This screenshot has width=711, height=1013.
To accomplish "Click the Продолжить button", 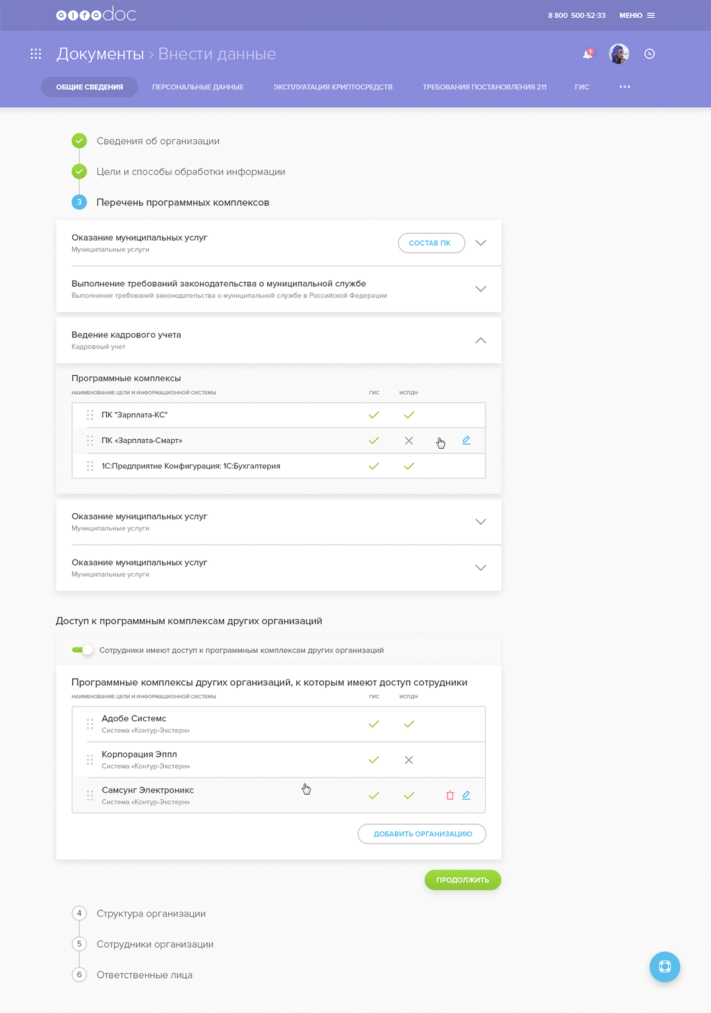I will pyautogui.click(x=463, y=880).
